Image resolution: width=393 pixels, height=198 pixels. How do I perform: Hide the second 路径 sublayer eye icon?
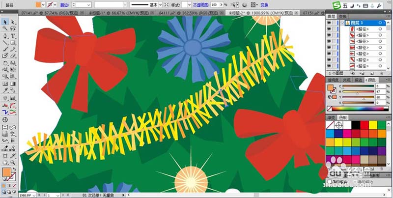(329, 35)
